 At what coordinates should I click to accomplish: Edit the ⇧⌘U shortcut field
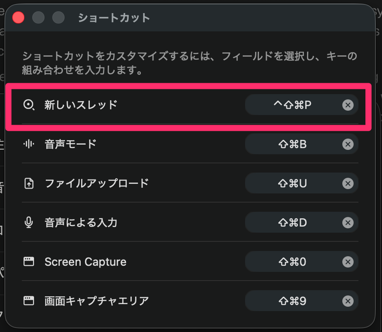(x=293, y=183)
